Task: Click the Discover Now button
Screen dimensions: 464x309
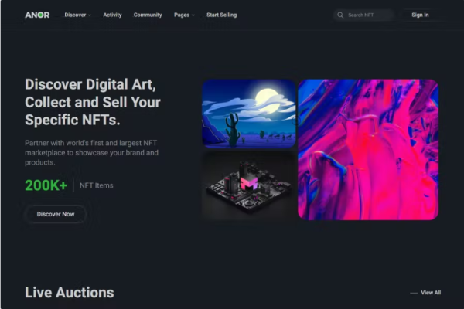Action: click(56, 214)
